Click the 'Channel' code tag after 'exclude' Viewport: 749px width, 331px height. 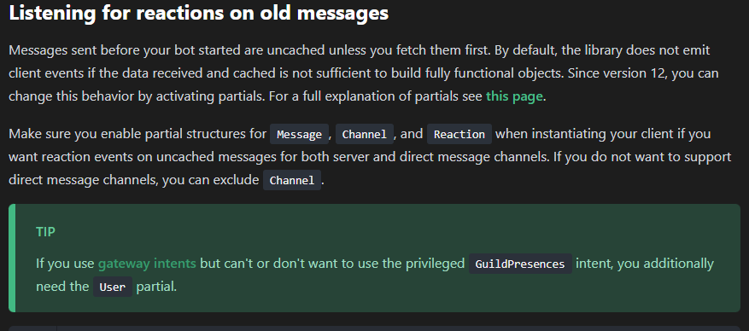point(292,180)
